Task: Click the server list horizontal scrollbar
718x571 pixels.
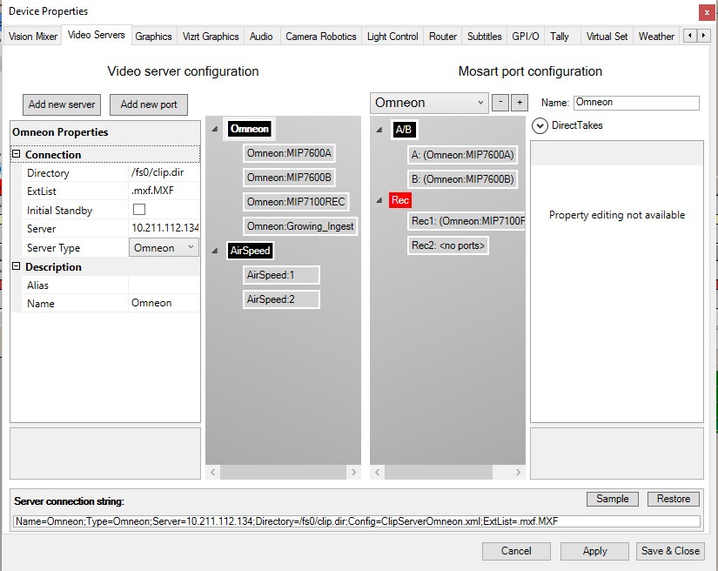Action: coord(283,472)
